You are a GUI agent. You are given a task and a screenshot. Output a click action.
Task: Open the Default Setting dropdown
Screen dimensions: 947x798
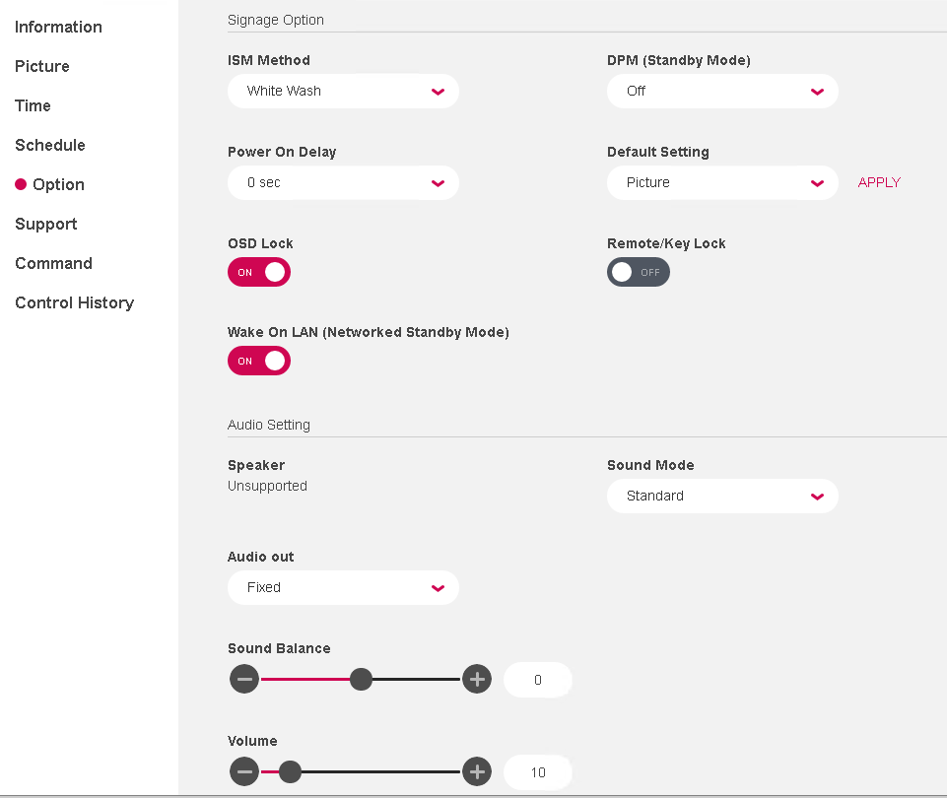[x=722, y=182]
